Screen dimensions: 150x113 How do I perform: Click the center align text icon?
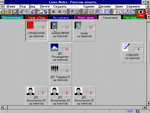pos(53,12)
